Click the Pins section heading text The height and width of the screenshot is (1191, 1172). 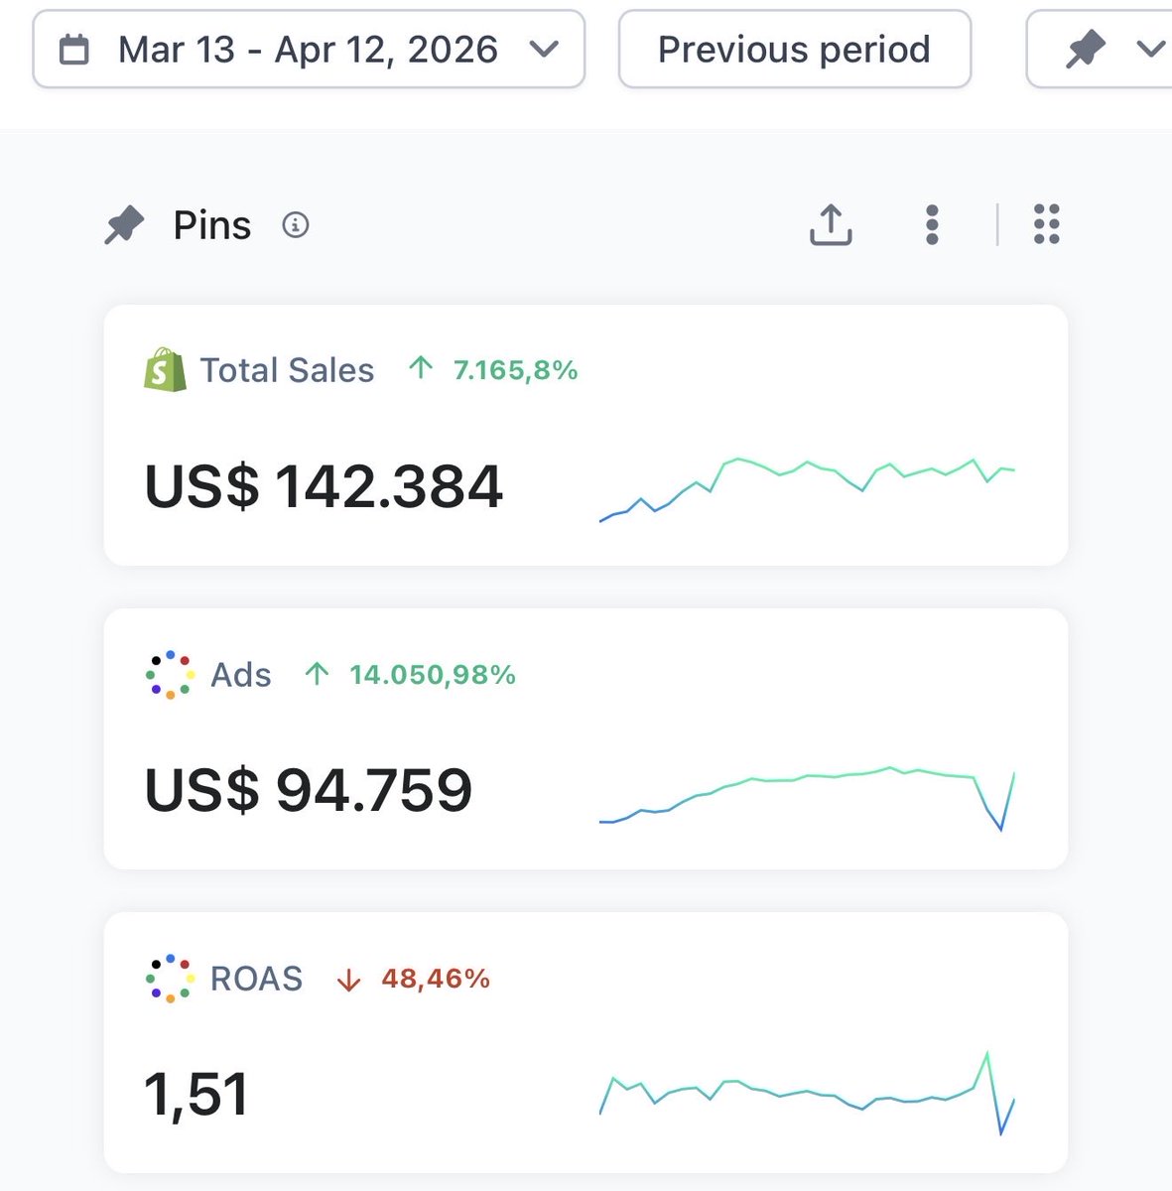[212, 226]
